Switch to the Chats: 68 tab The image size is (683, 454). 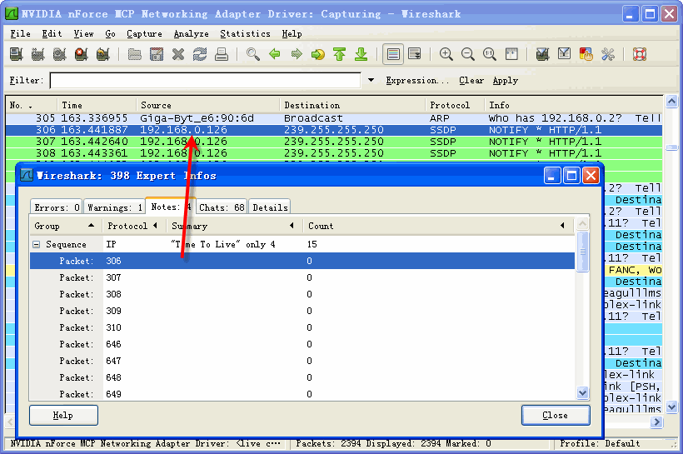(222, 207)
